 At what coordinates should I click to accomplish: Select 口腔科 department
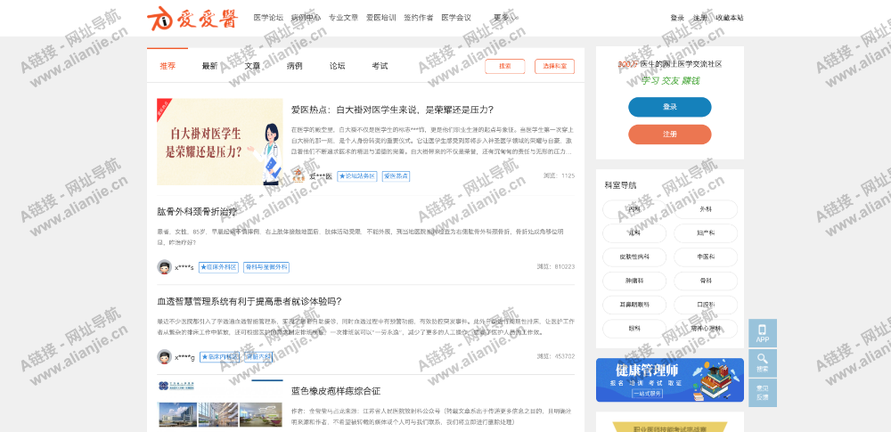(706, 305)
